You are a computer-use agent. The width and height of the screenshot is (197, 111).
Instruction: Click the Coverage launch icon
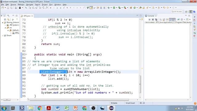pos(119,8)
